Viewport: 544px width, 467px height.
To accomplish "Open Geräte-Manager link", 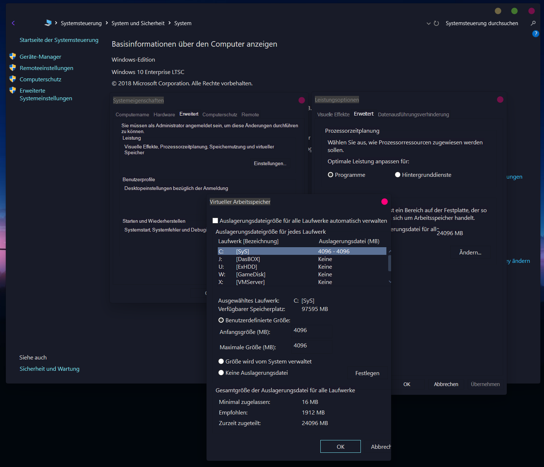I will tap(40, 57).
